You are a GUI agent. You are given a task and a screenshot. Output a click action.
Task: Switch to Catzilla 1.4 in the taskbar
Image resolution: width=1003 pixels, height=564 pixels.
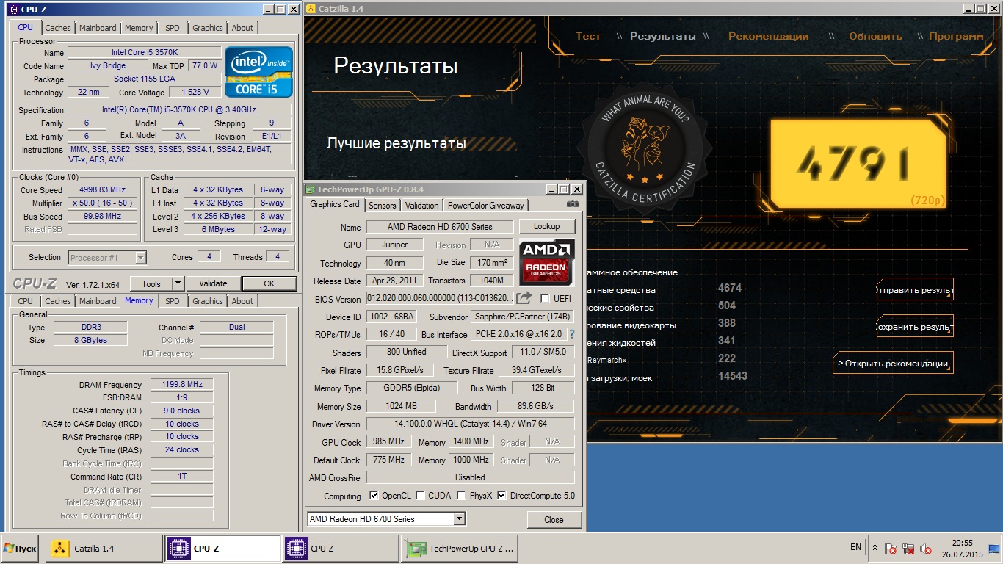click(104, 549)
